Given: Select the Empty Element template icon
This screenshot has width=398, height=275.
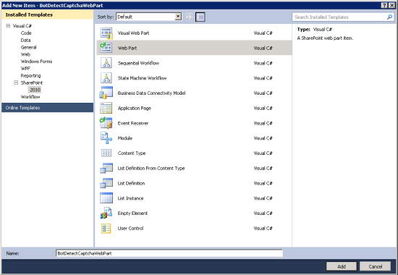Looking at the screenshot, I should pos(106,213).
